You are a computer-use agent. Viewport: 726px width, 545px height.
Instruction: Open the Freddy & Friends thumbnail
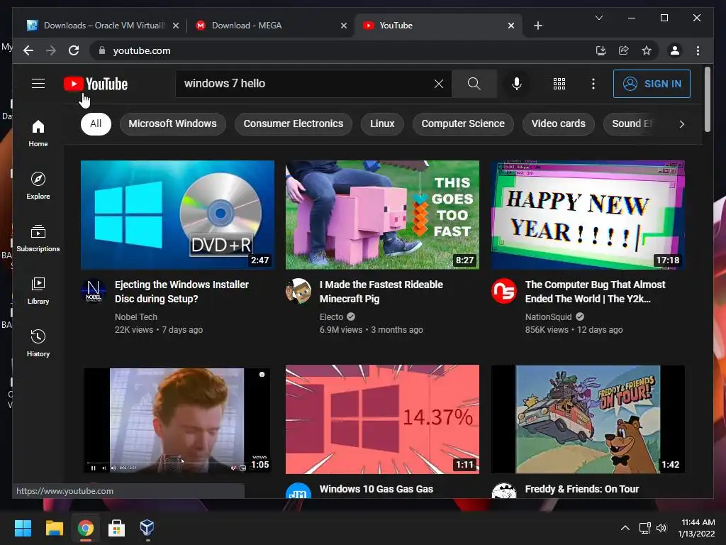588,419
